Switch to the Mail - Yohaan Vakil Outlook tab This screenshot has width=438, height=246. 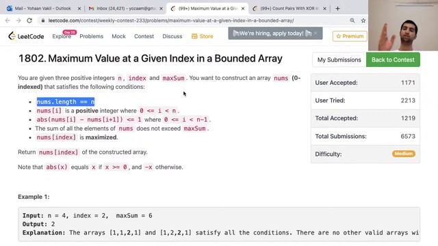click(42, 8)
